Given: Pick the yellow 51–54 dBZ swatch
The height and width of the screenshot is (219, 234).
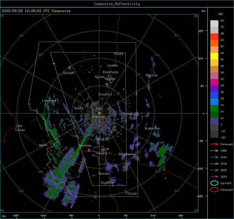Looking at the screenshot, I should [x=214, y=56].
